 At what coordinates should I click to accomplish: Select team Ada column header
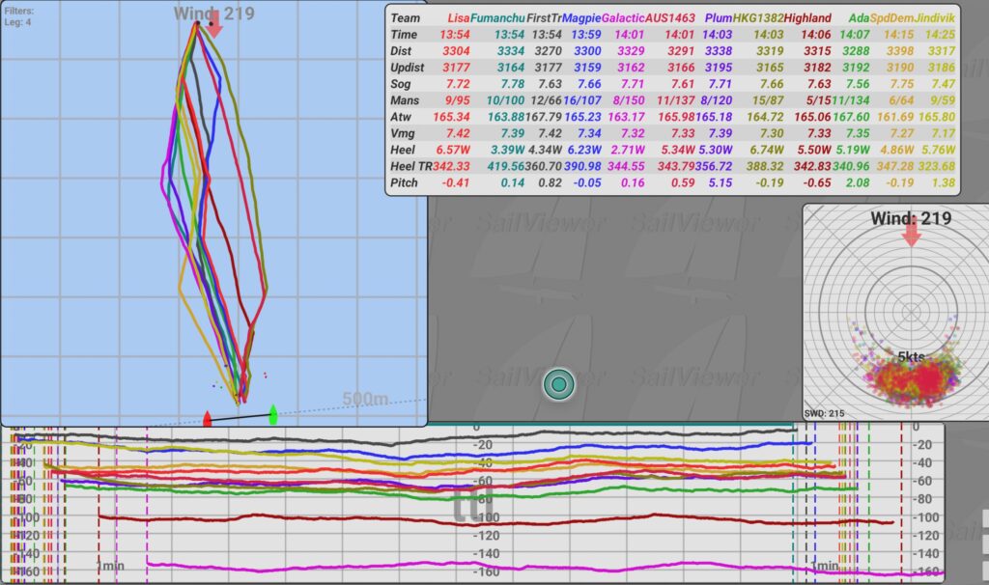[859, 18]
